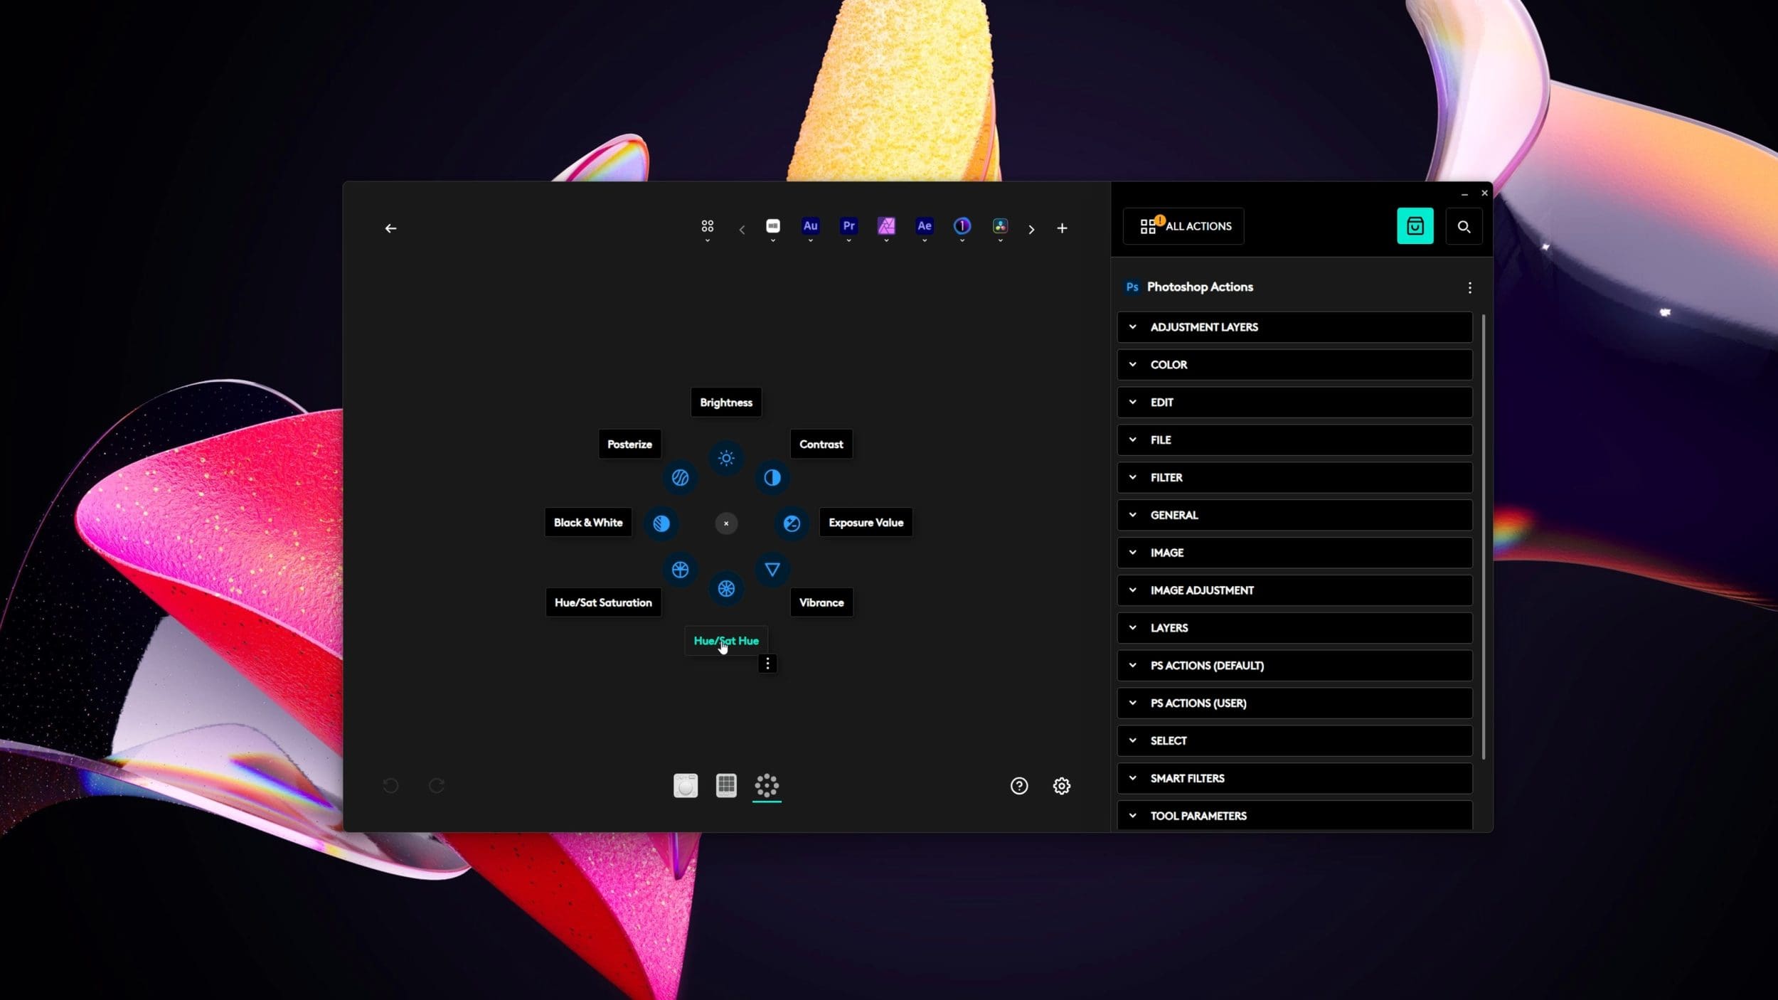The image size is (1778, 1000).
Task: Select the half-circle Contrast icon in the ring
Action: tap(772, 477)
